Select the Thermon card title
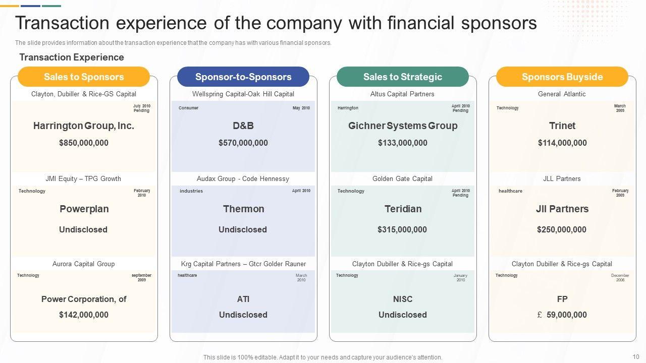The width and height of the screenshot is (646, 363). pyautogui.click(x=243, y=209)
